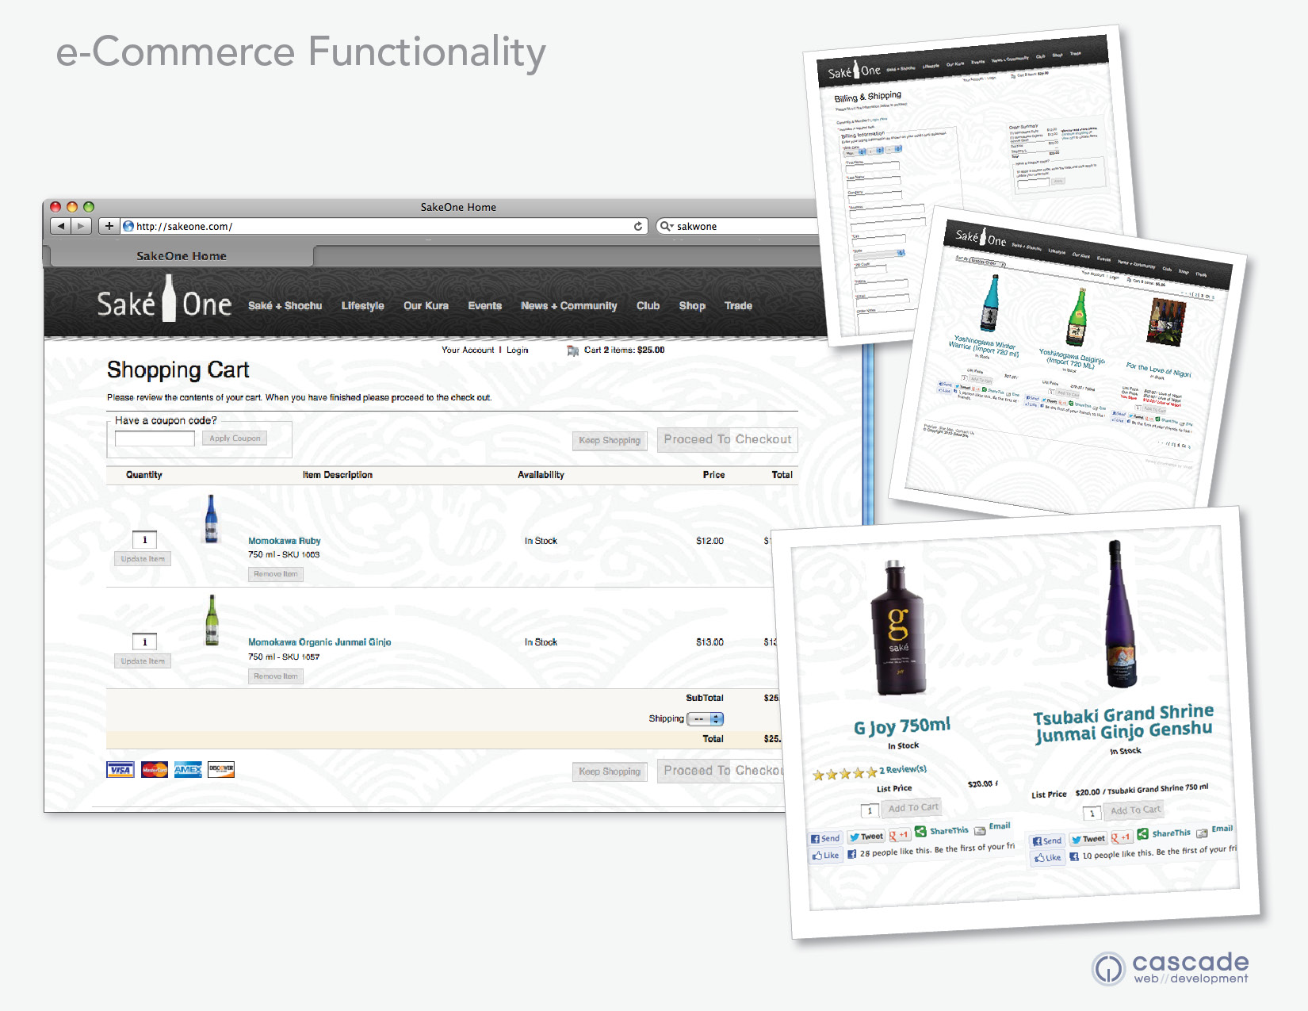Select the SakeOne Home browser tab
Image resolution: width=1308 pixels, height=1011 pixels.
(x=182, y=256)
